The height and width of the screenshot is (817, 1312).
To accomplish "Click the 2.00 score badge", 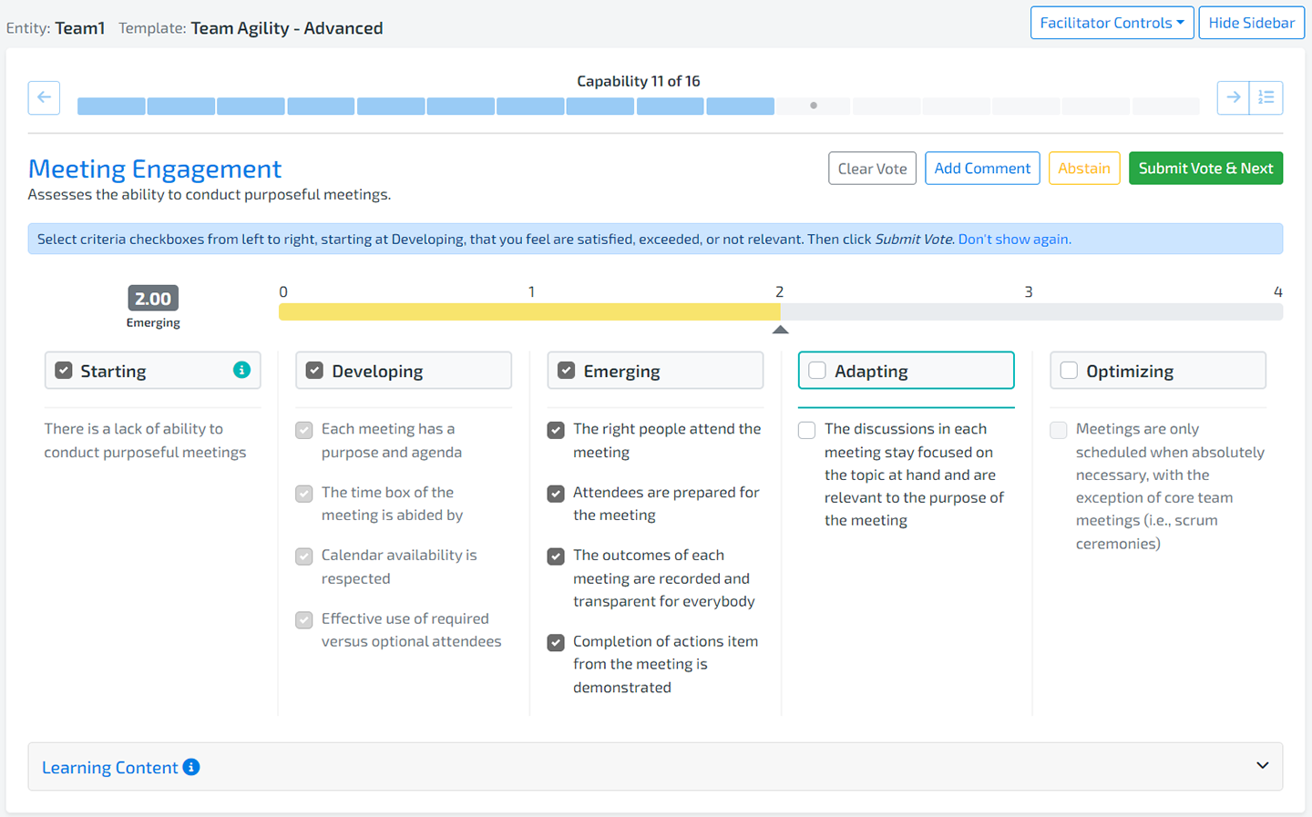I will pos(153,298).
